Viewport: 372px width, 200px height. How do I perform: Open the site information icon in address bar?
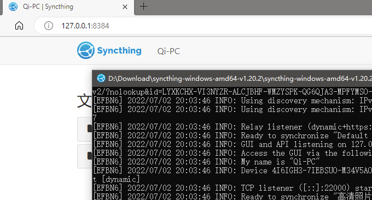(48, 26)
